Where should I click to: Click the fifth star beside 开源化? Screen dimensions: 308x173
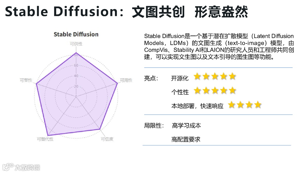(x=232, y=76)
